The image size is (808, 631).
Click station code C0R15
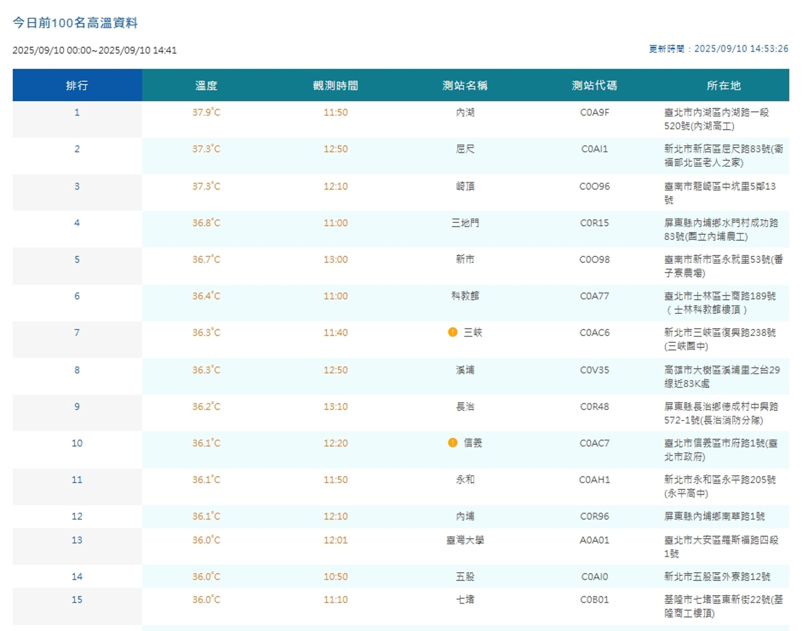point(595,223)
